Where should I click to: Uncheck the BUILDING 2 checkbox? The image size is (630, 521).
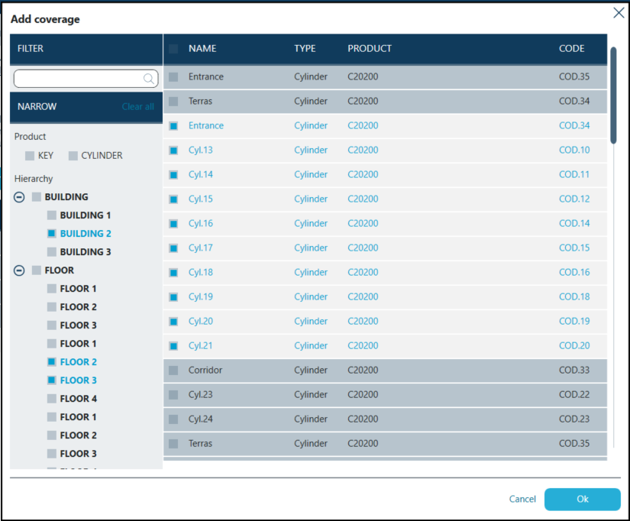click(52, 234)
